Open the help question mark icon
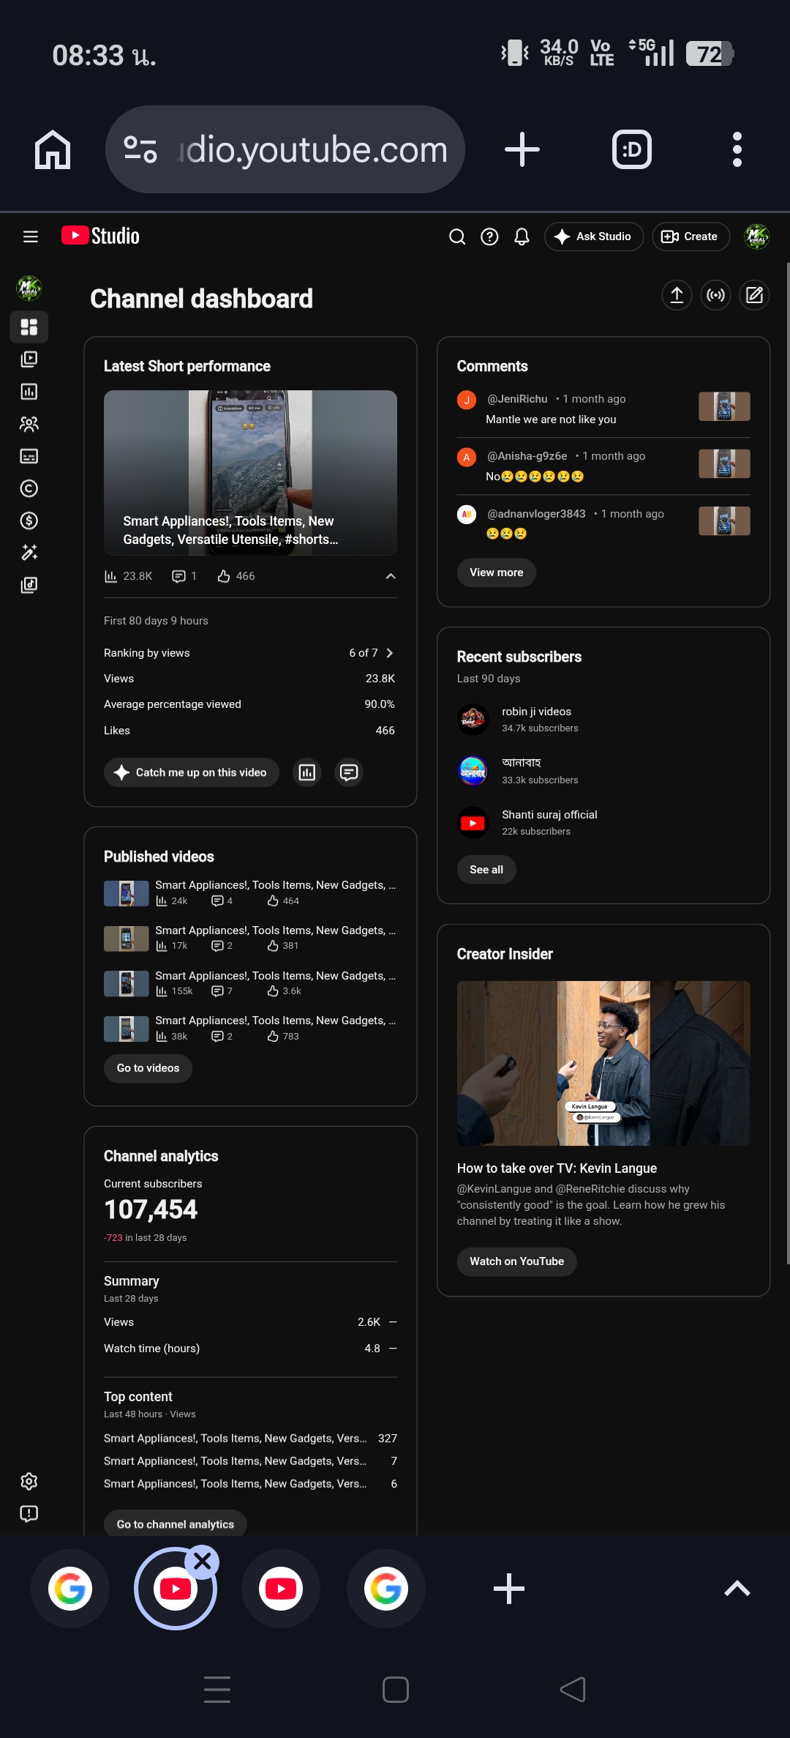The height and width of the screenshot is (1738, 790). [x=489, y=236]
